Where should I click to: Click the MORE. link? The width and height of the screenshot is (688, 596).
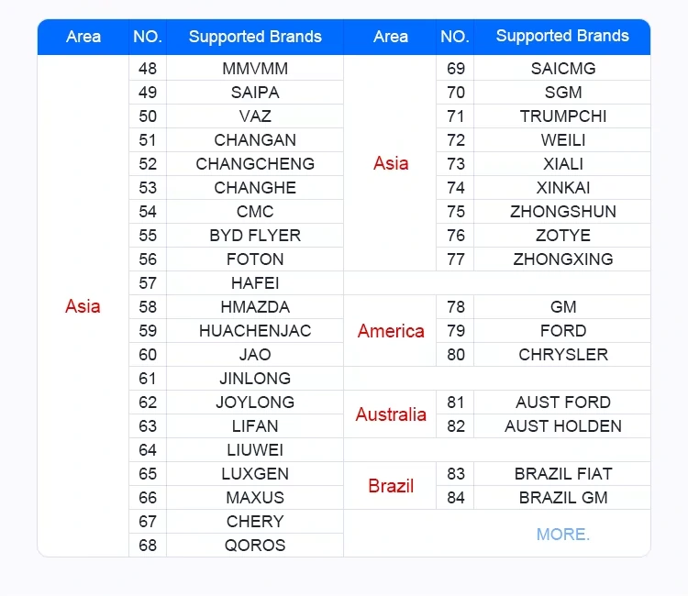coord(563,535)
